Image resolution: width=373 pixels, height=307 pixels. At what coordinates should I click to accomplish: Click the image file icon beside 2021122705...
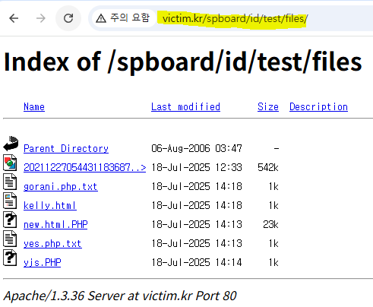pos(10,163)
